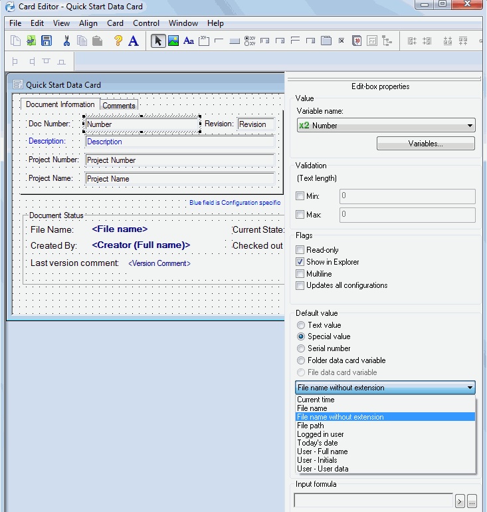This screenshot has height=512, width=487.
Task: Select the radio button control tool
Action: (250, 41)
